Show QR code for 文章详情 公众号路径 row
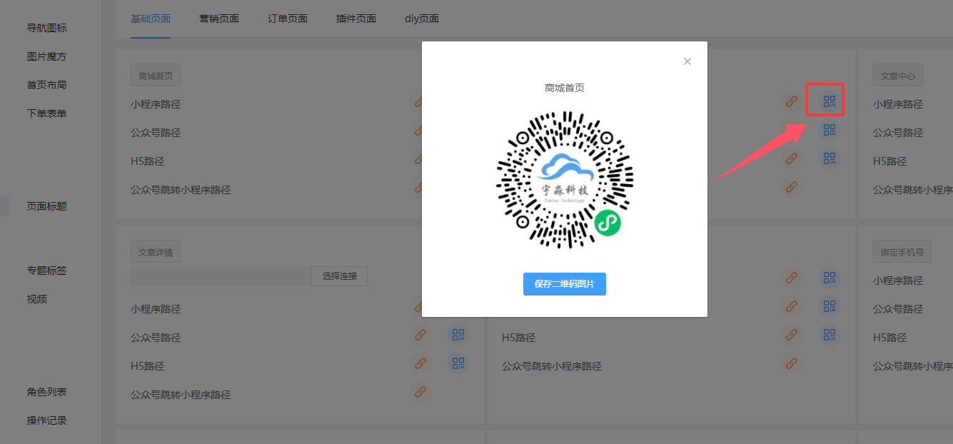This screenshot has width=953, height=444. click(x=458, y=335)
